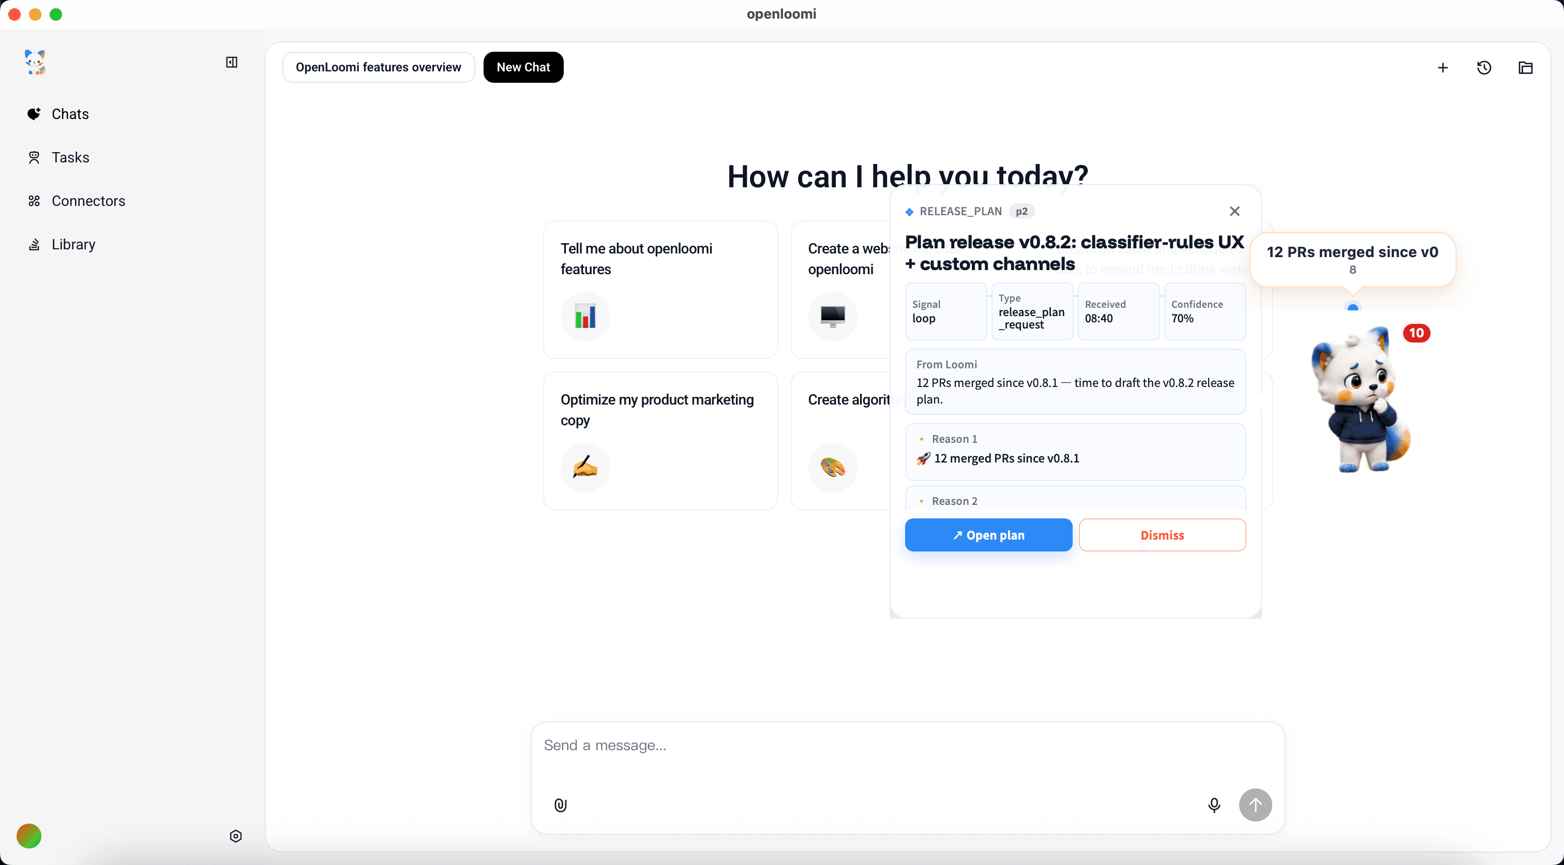Select 'Tell me about openloomi features' card
Screen dimensions: 1564x865
point(660,290)
